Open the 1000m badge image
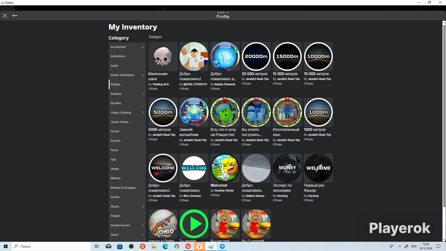The width and height of the screenshot is (446, 251). click(x=318, y=112)
